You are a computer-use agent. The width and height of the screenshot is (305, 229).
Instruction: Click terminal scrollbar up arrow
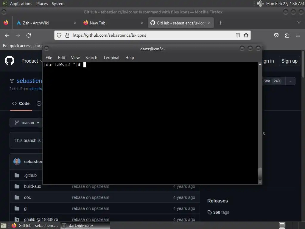260,64
